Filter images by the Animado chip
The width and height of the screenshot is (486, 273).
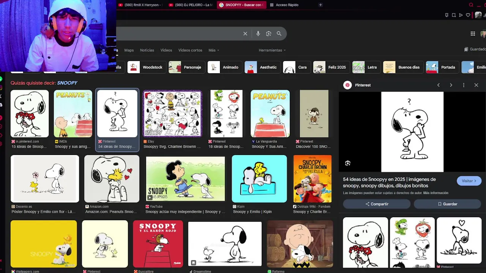pos(224,67)
